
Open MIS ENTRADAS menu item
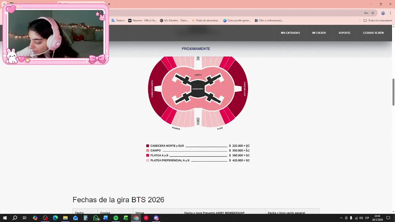290,33
